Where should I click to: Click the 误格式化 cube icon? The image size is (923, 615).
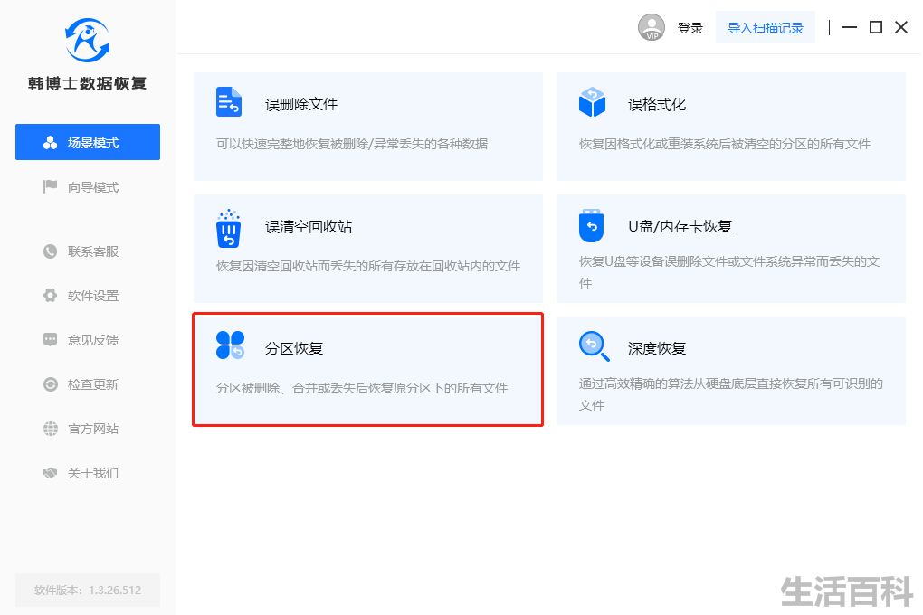[x=592, y=102]
